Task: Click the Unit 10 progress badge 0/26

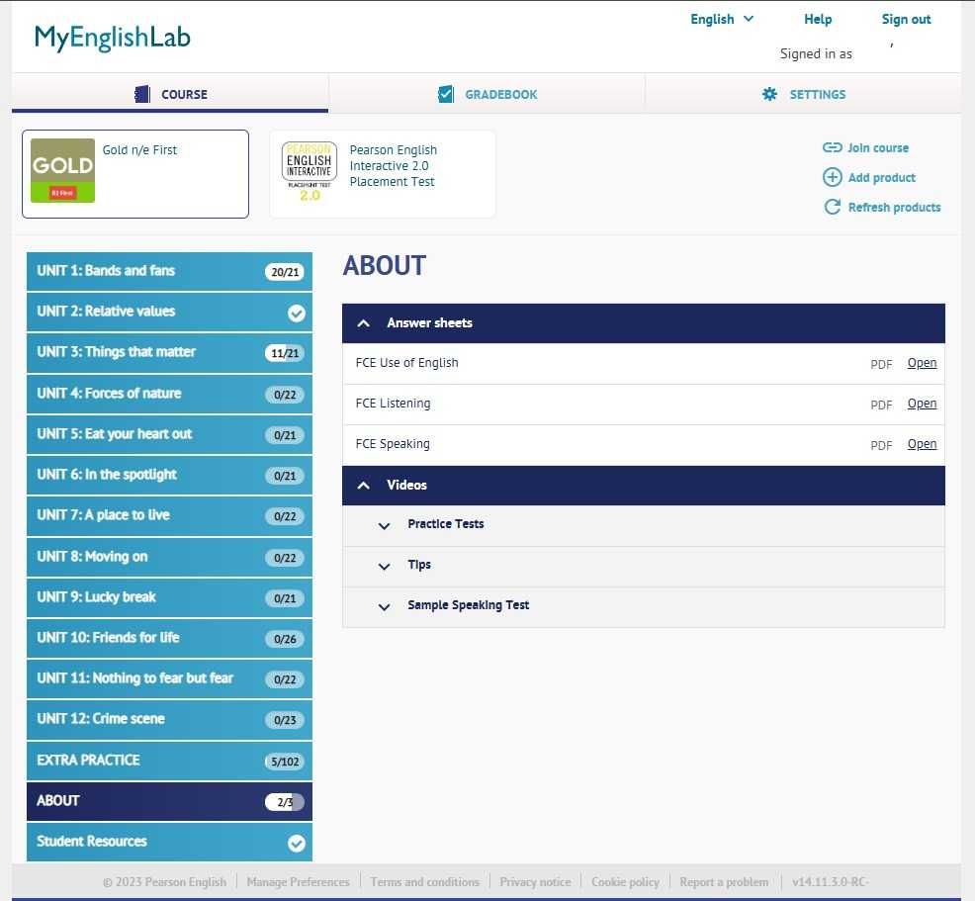Action: [x=285, y=639]
